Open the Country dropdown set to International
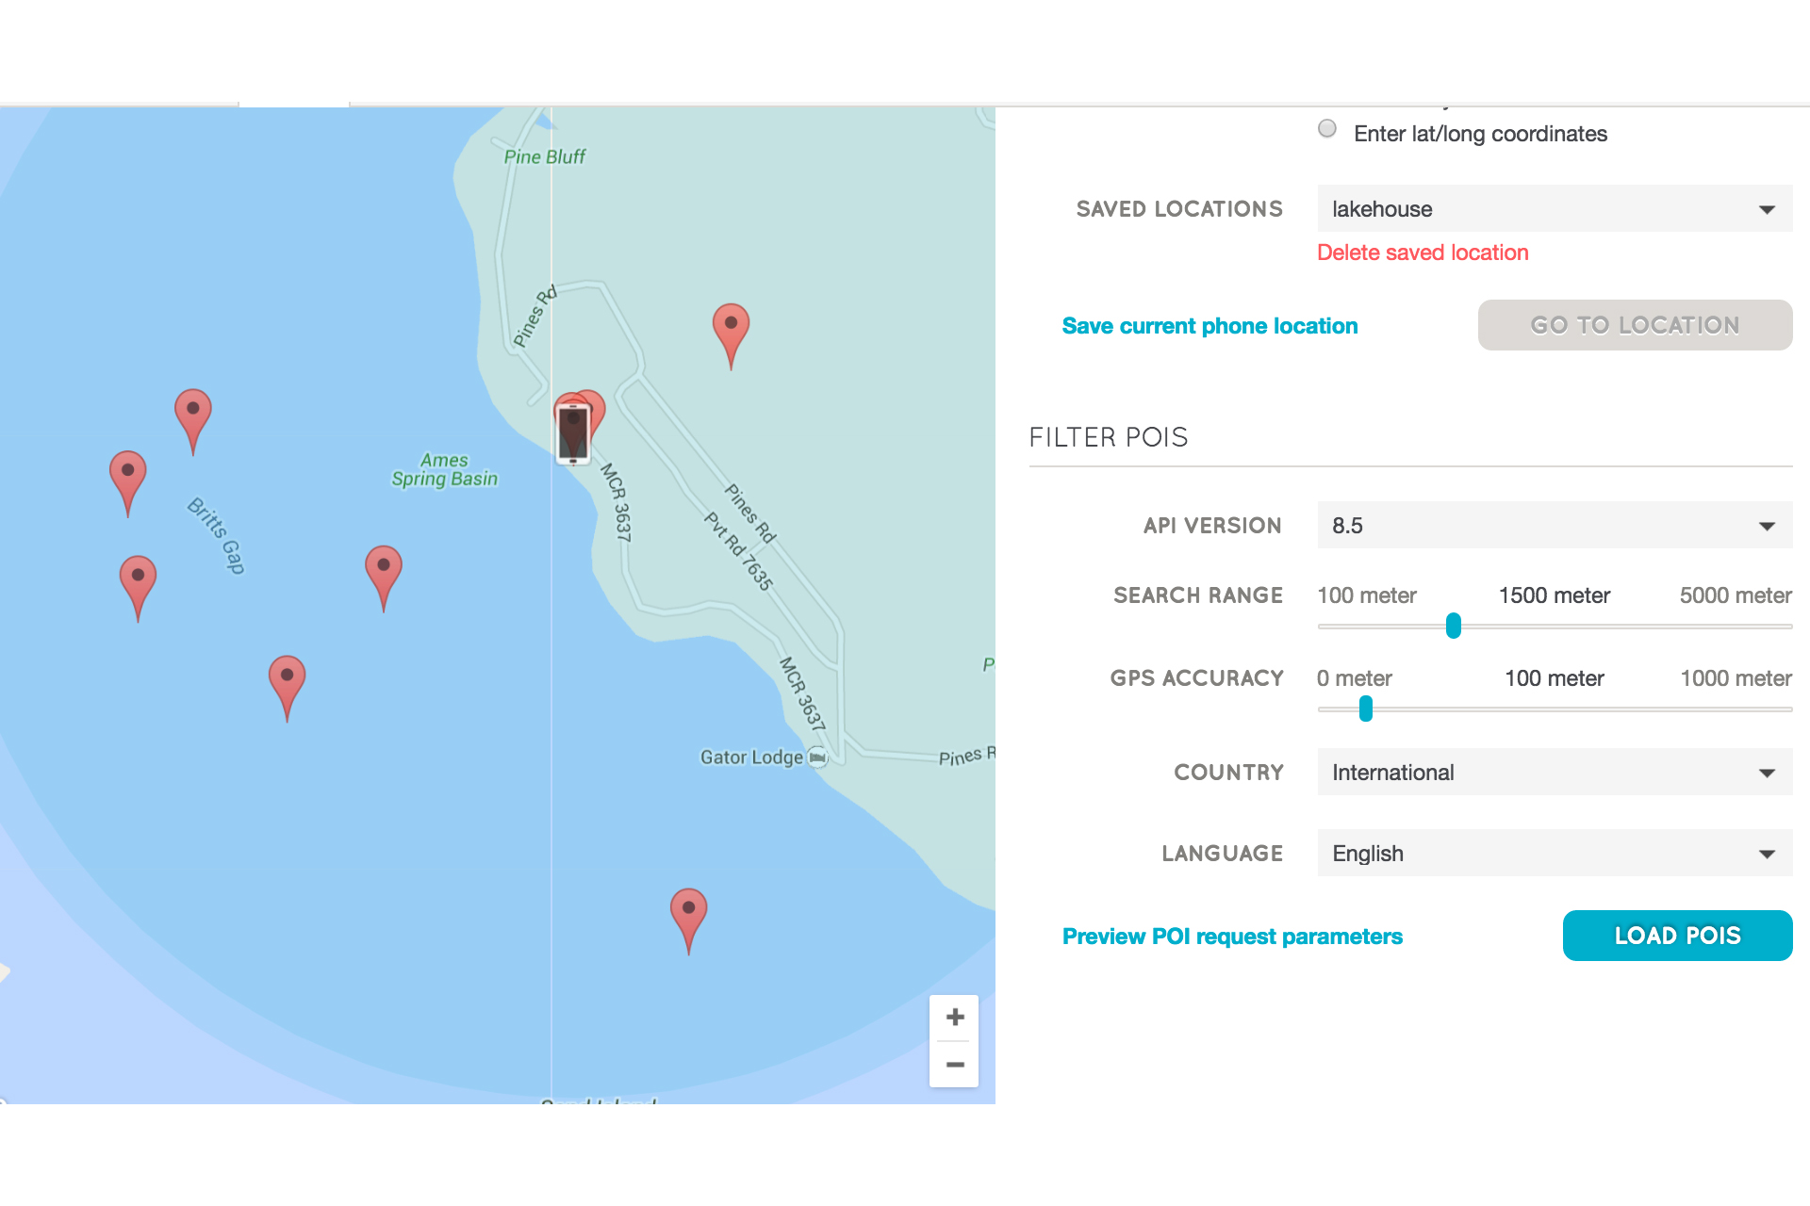Image resolution: width=1810 pixels, height=1206 pixels. (1554, 772)
